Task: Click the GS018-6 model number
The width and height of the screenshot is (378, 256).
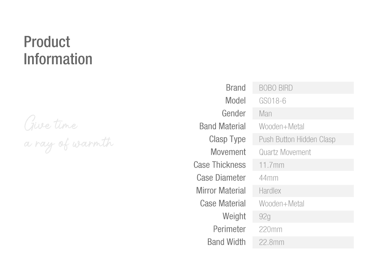Action: pos(273,101)
